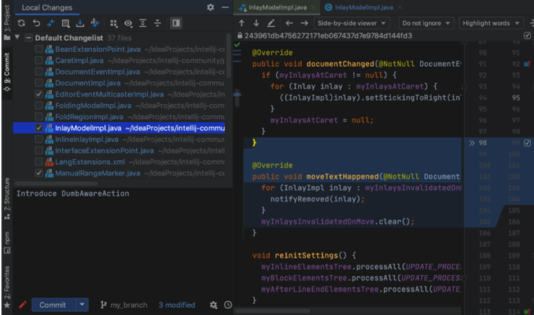
Task: Click the red Amend pencil icon
Action: point(23,304)
